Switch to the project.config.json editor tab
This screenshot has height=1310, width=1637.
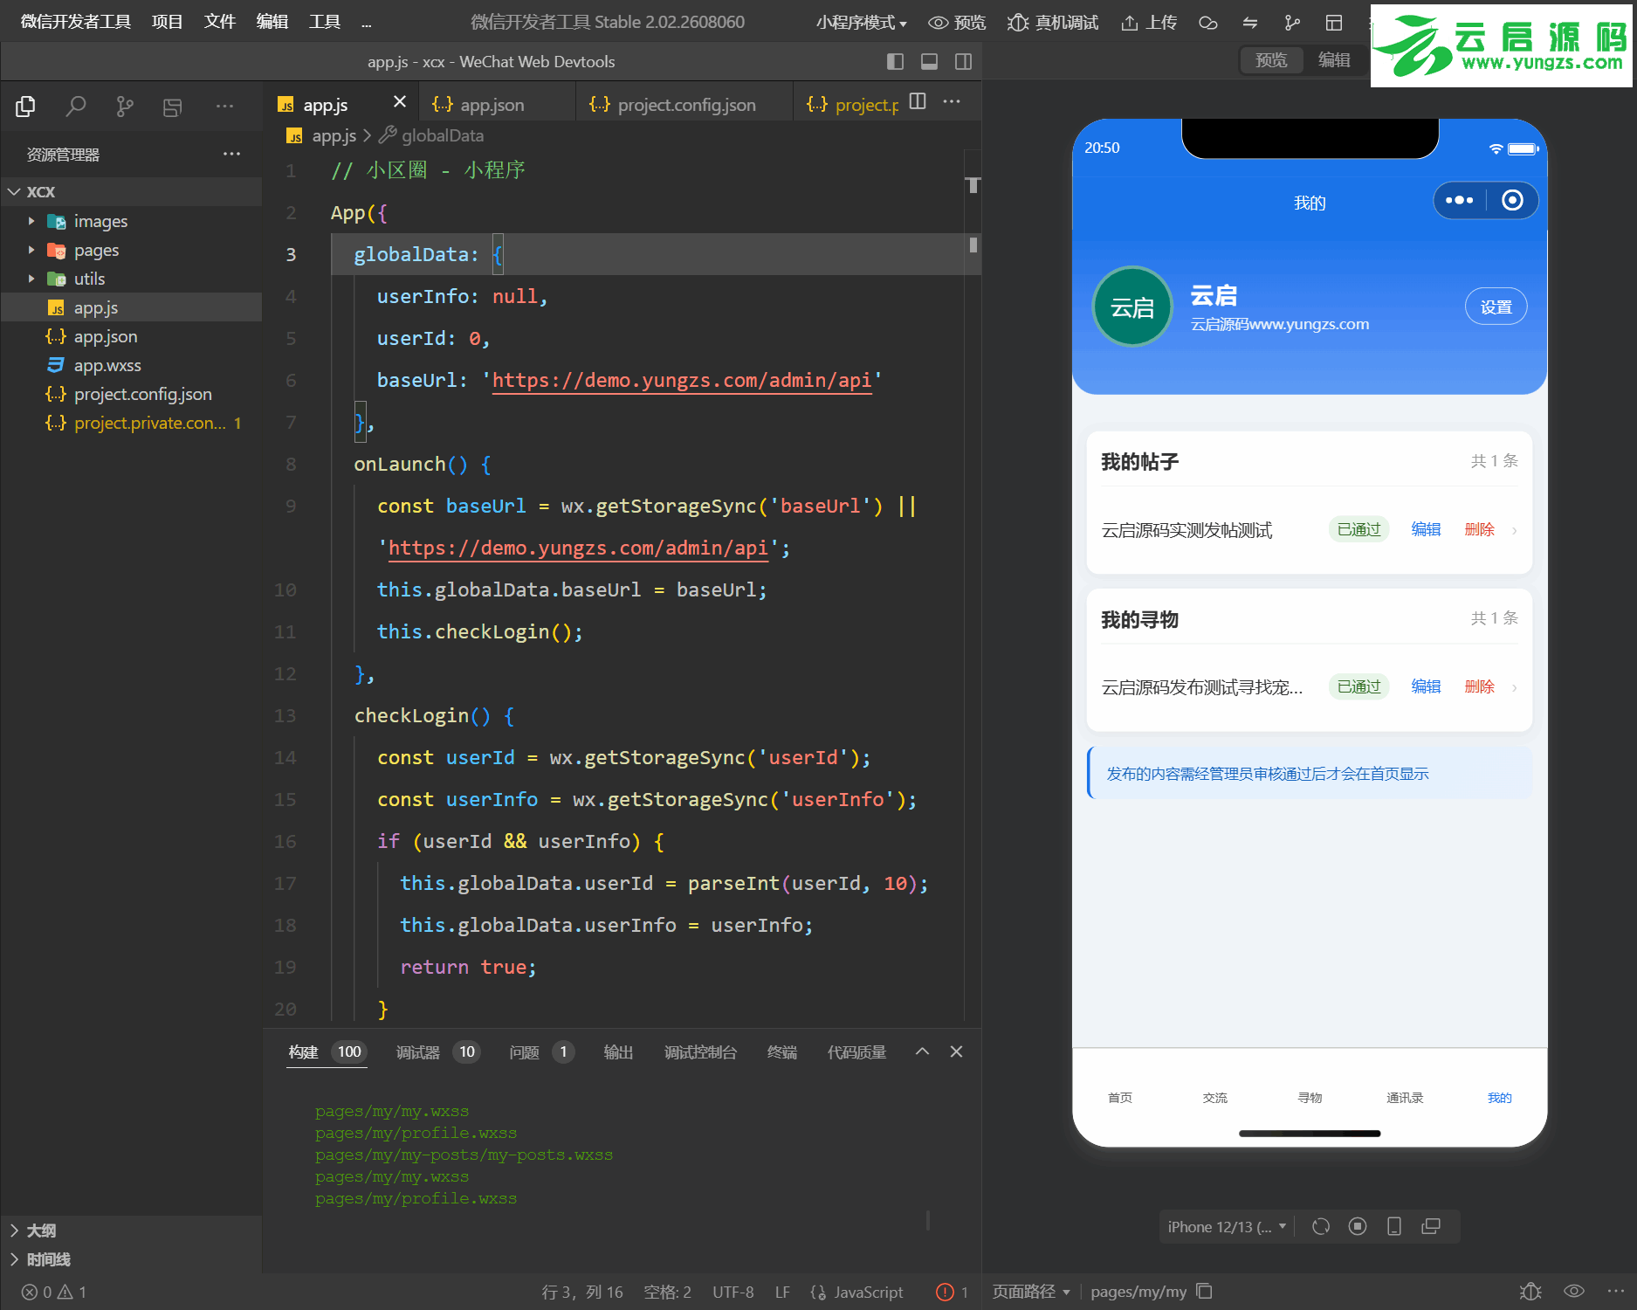pos(684,105)
